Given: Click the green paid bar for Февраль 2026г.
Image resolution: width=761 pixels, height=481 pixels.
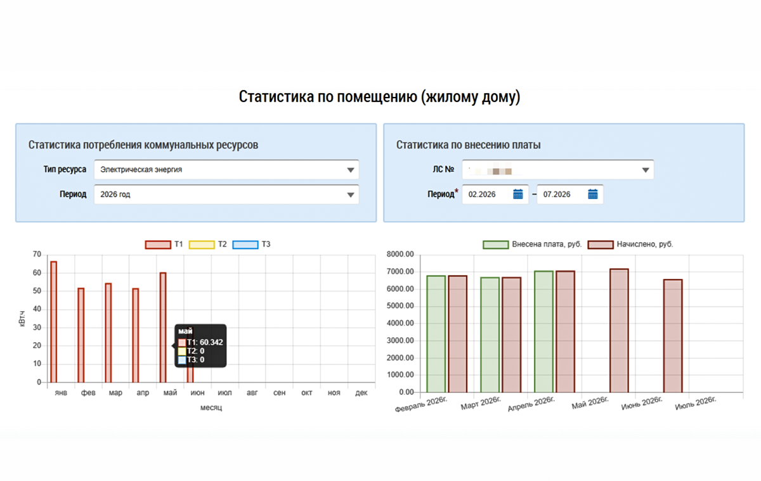Looking at the screenshot, I should 436,334.
